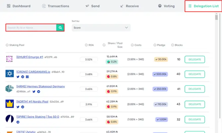Switch to the Voting tab
The height and width of the screenshot is (133, 222).
[166, 6]
